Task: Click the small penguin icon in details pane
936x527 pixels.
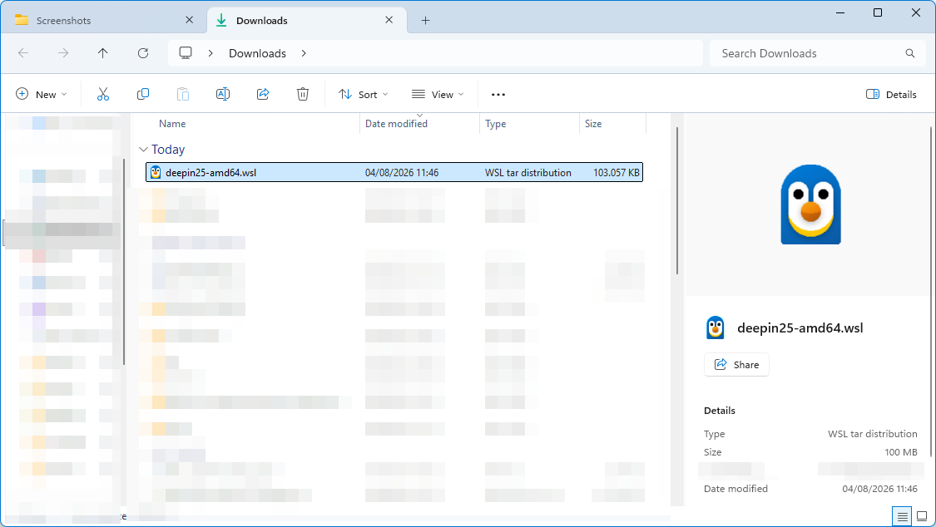Action: [716, 328]
